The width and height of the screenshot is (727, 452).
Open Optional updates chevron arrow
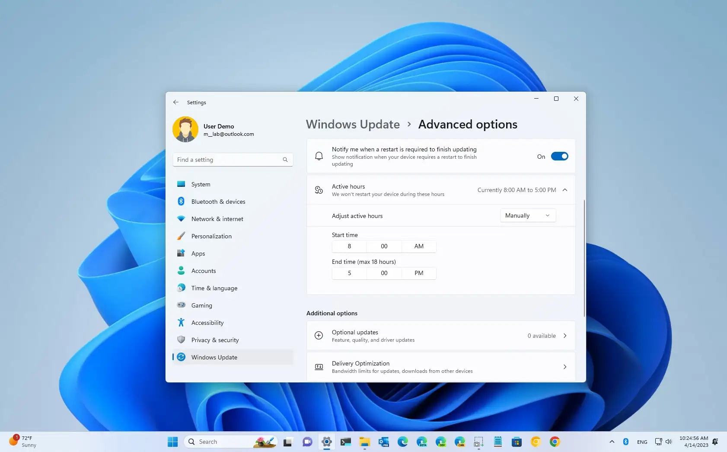point(565,336)
